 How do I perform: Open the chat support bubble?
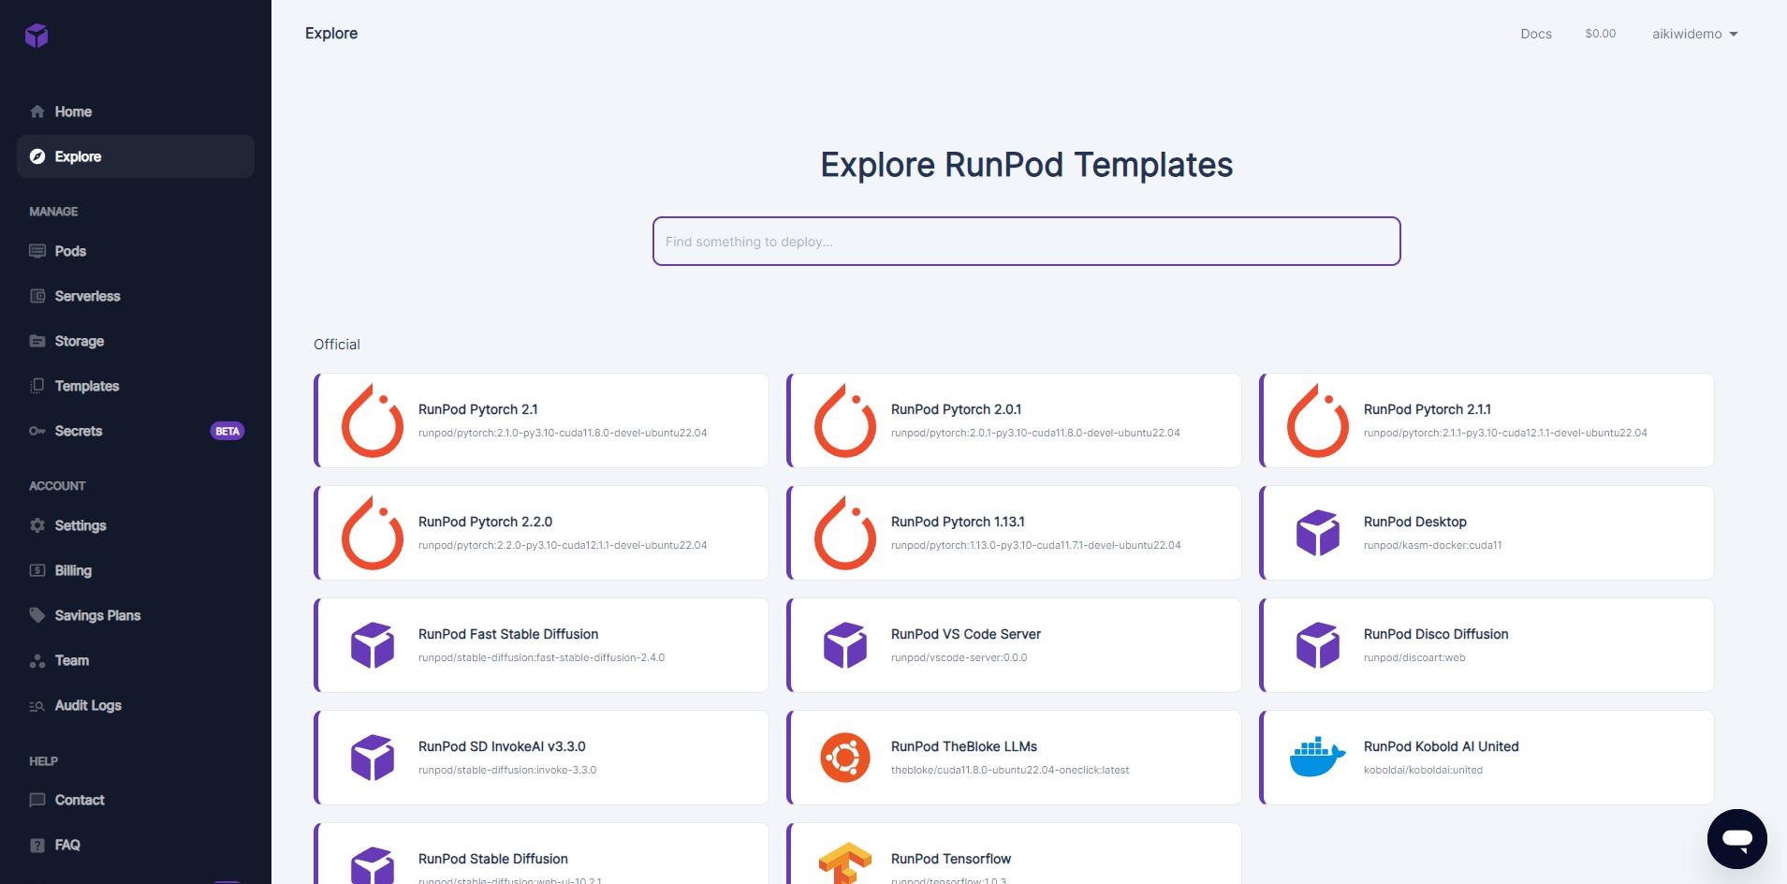1736,839
